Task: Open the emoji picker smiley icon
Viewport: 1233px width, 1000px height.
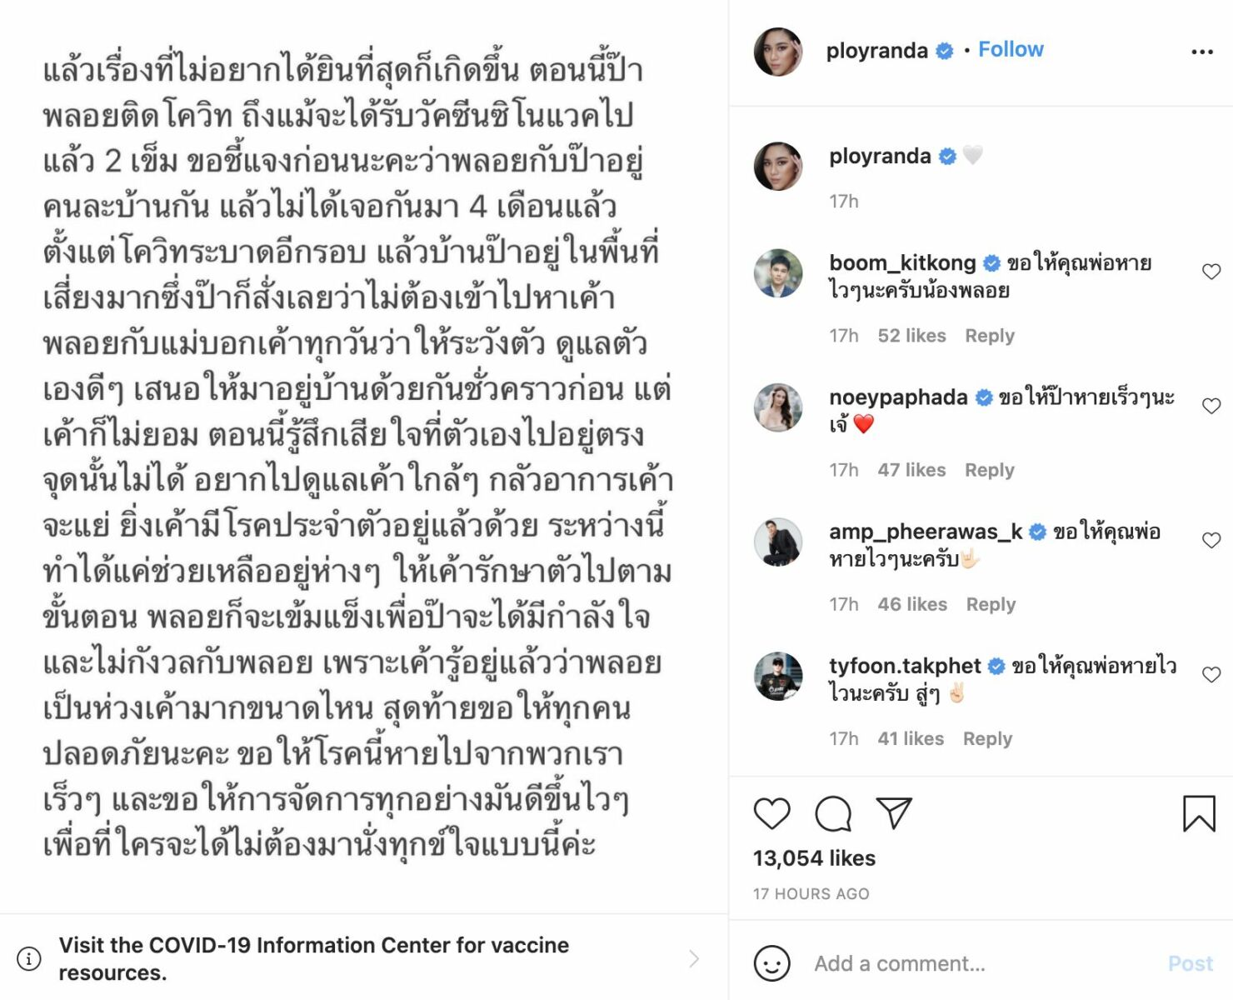Action: pyautogui.click(x=771, y=963)
